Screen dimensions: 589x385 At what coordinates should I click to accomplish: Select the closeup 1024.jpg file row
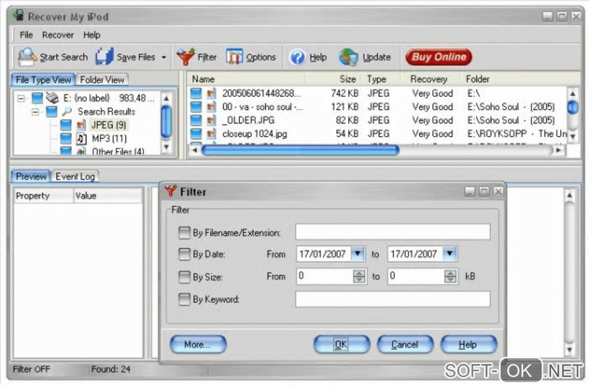click(378, 134)
